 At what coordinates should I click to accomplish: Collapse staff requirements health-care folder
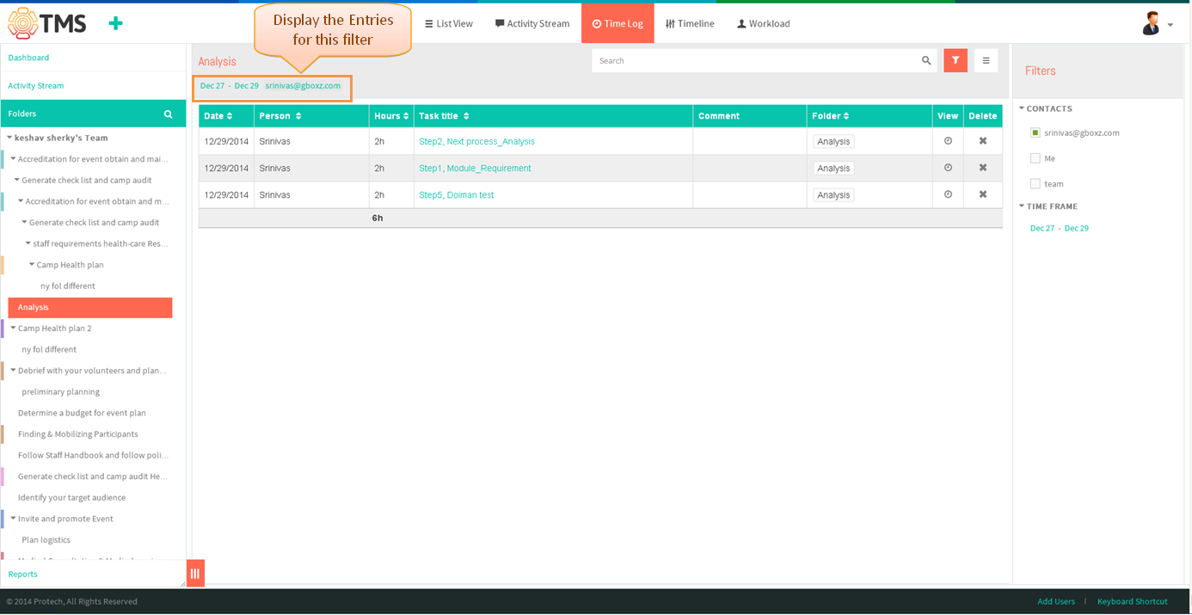[x=28, y=243]
